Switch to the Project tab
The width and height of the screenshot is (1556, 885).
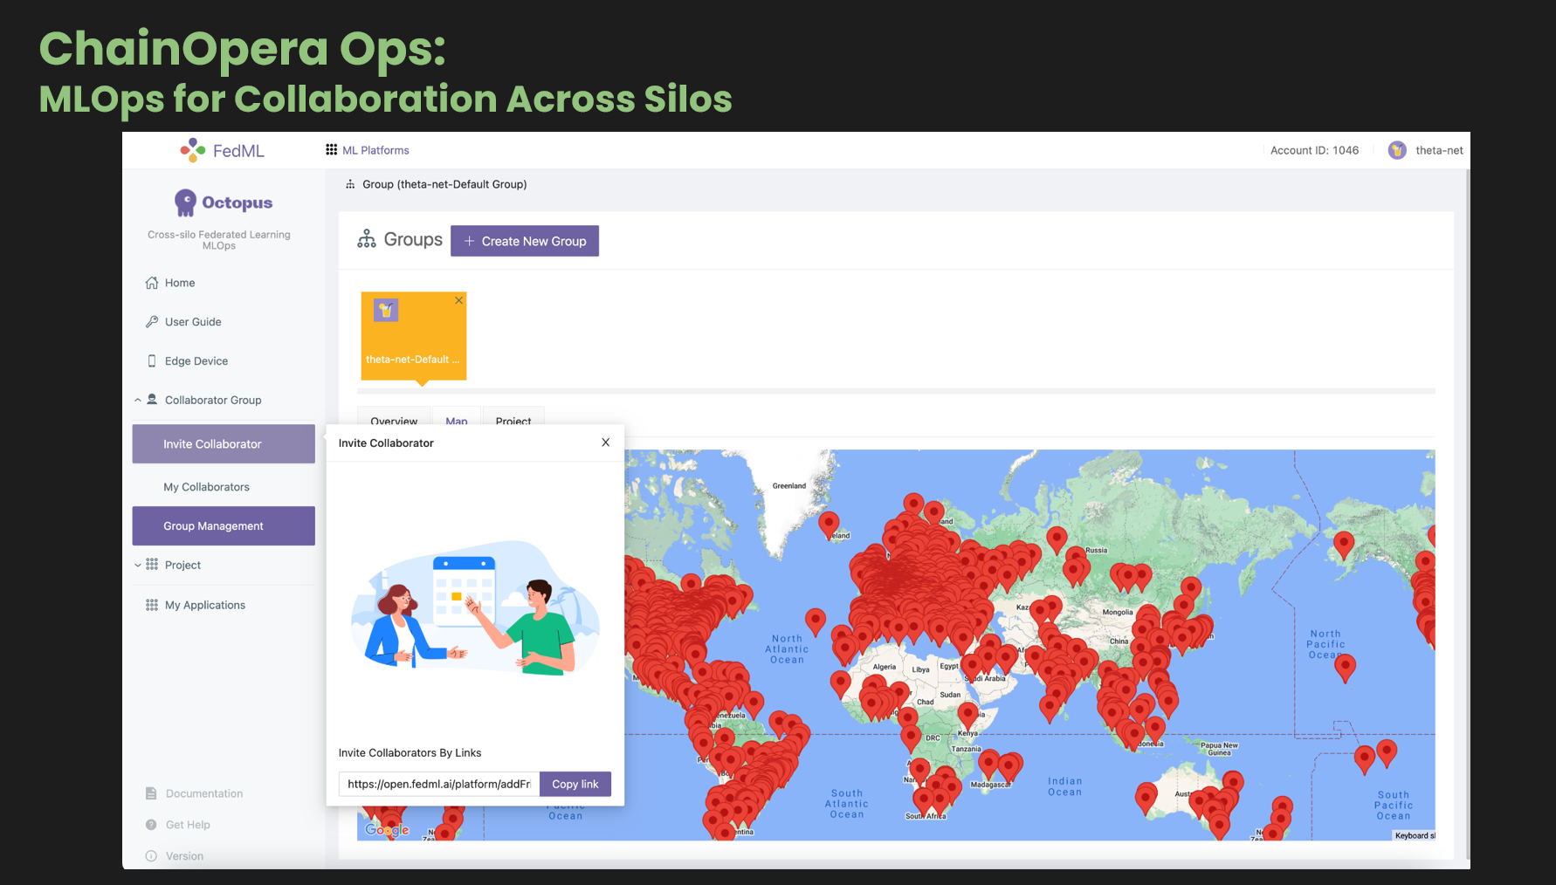513,419
